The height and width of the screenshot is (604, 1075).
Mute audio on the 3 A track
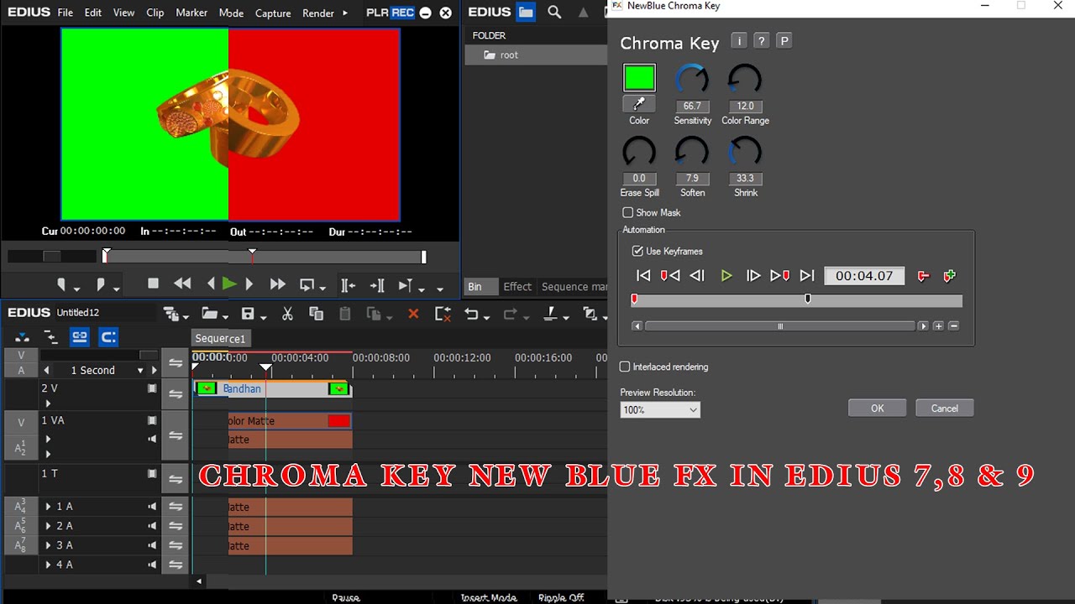click(x=152, y=545)
